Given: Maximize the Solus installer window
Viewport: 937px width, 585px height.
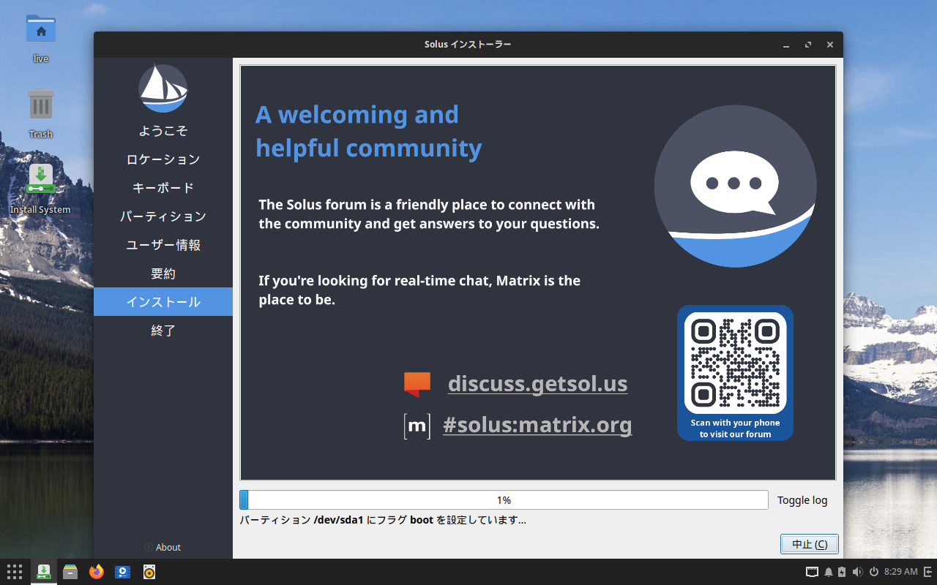Looking at the screenshot, I should [x=808, y=45].
